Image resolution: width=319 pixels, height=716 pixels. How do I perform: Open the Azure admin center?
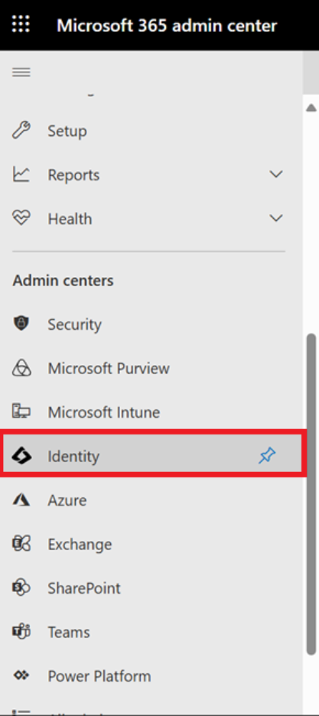click(151, 500)
